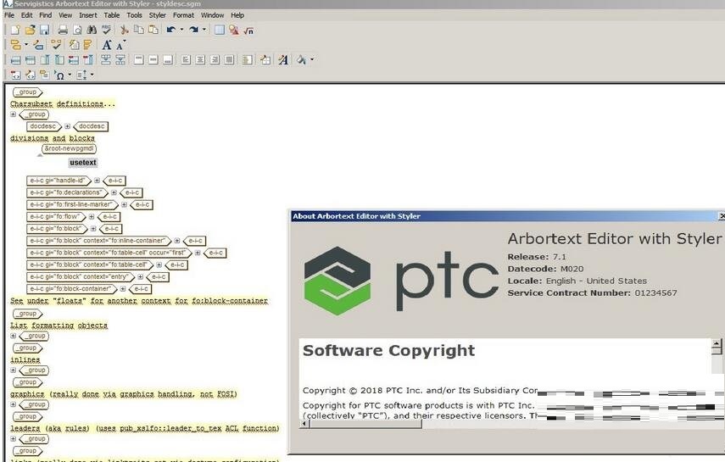The width and height of the screenshot is (725, 462).
Task: Click the Omega special character icon
Action: (59, 75)
